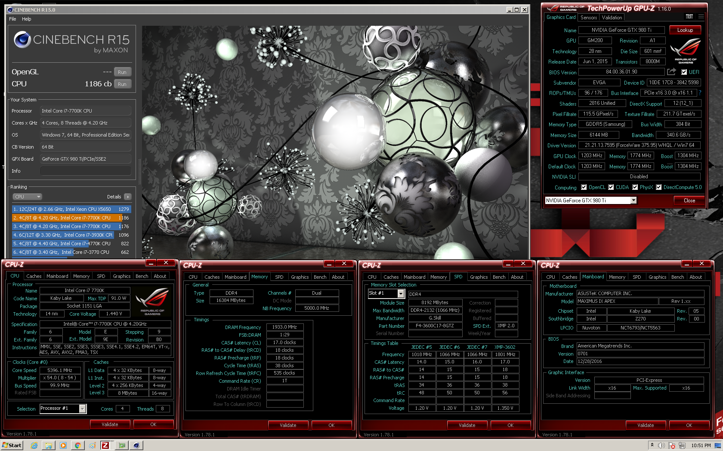723x451 pixels.
Task: Click the Info text field in Cinebench
Action: (x=86, y=171)
